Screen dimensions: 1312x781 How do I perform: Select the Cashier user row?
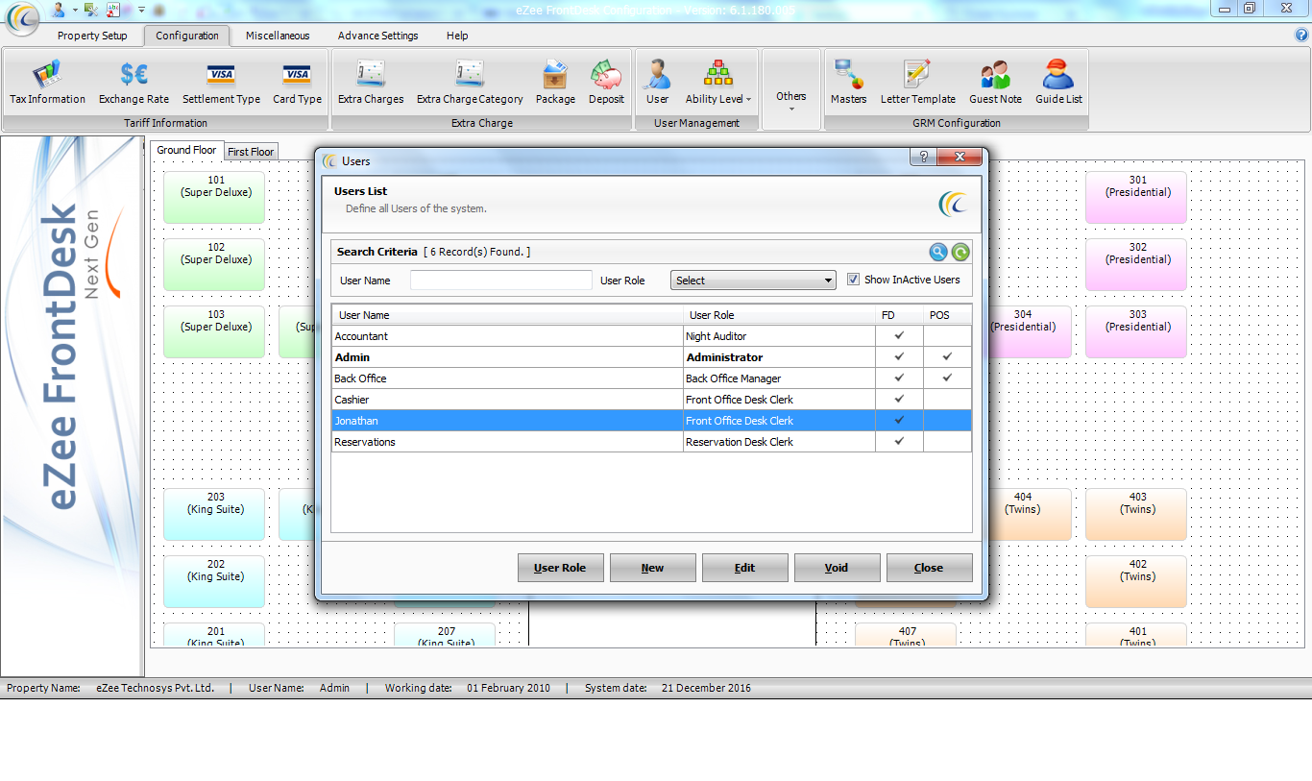click(x=651, y=400)
